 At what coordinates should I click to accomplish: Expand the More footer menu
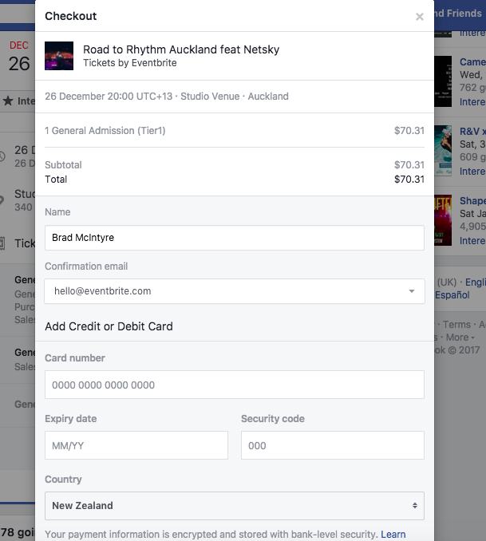[x=460, y=338]
